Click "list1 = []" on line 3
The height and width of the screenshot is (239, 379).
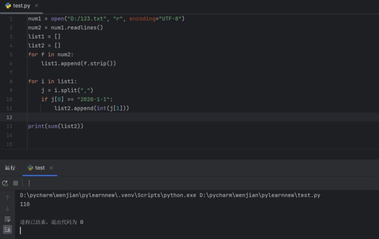(44, 36)
